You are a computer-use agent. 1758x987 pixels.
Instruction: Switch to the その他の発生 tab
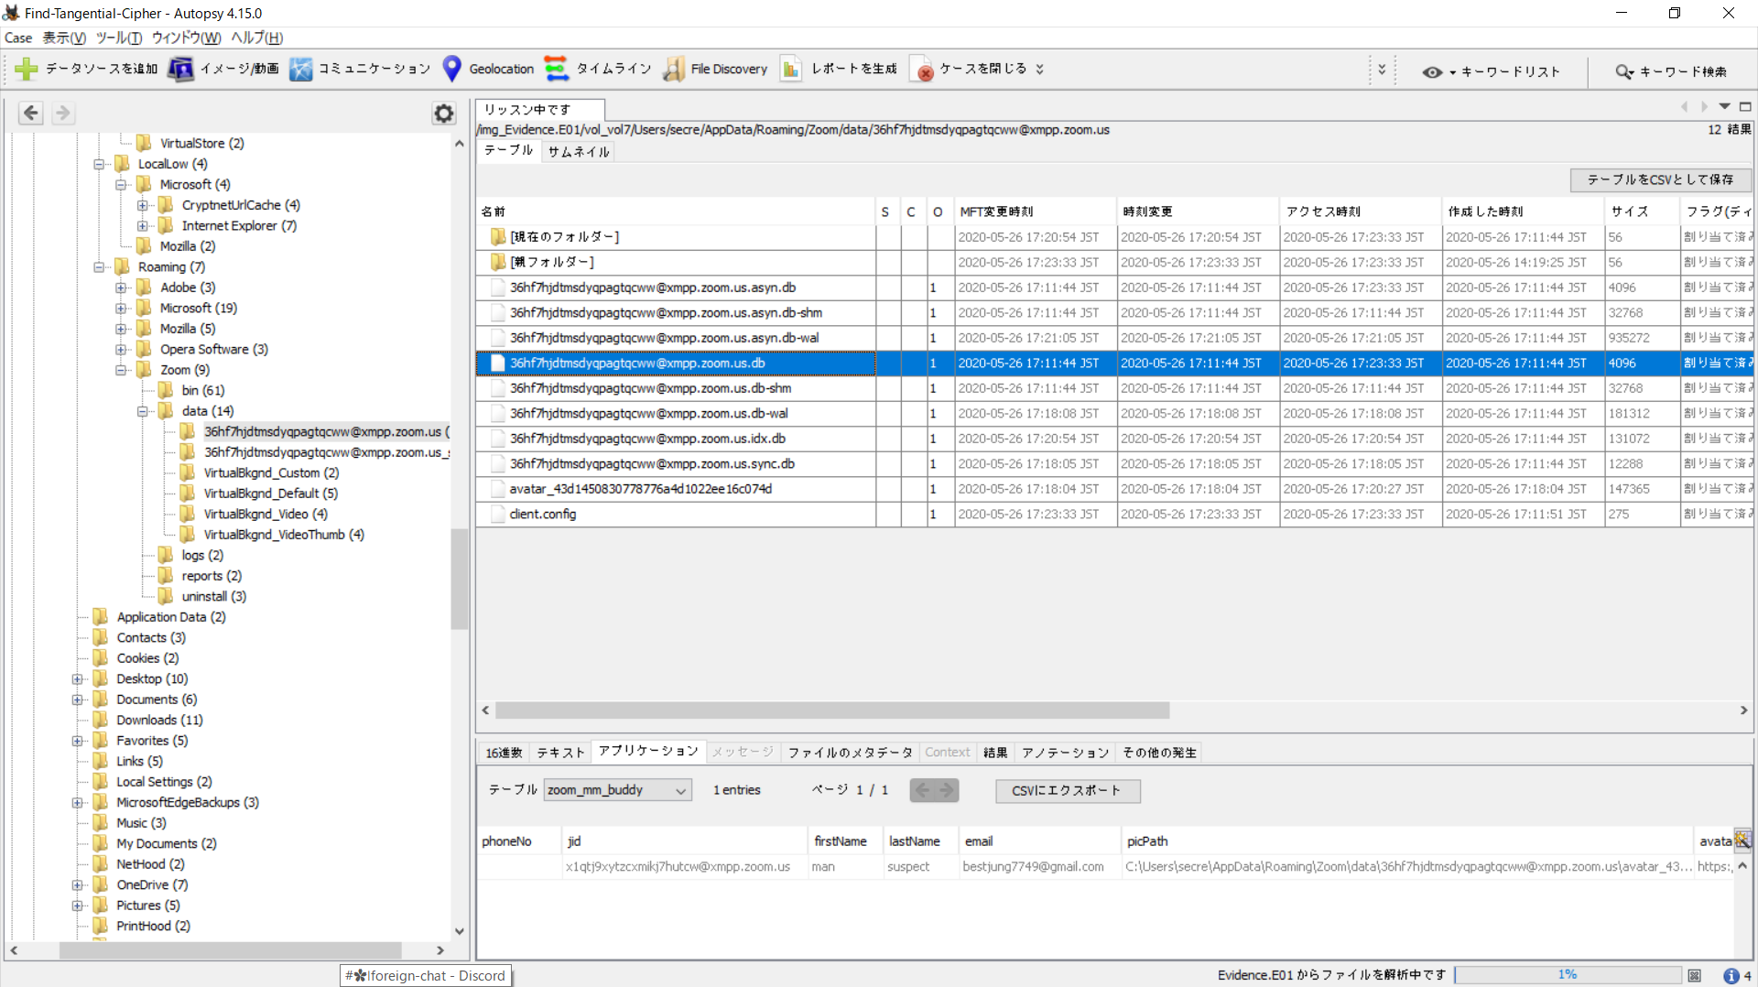coord(1160,753)
